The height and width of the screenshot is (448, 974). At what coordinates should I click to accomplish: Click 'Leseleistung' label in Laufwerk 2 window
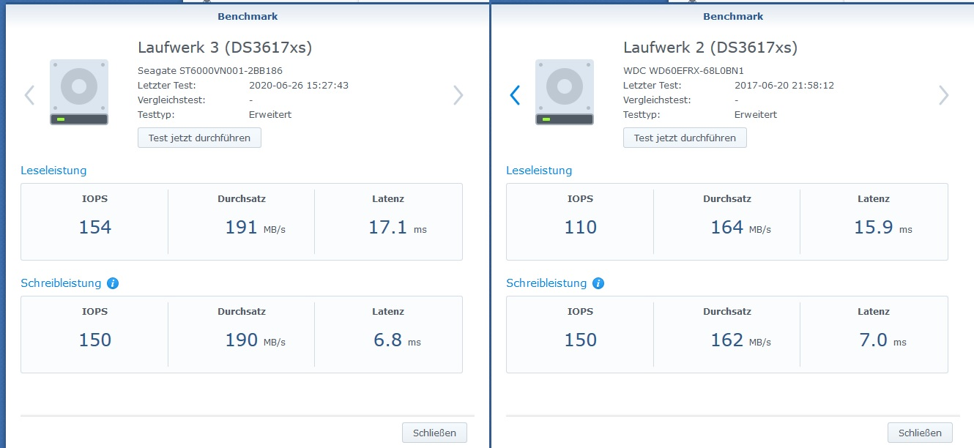[x=539, y=171]
